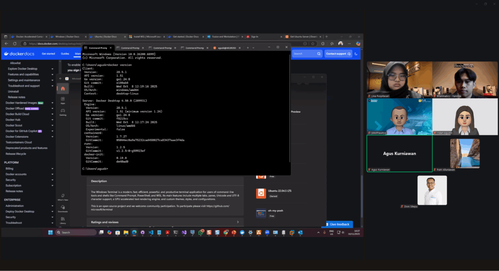Click the Contact support button

[x=338, y=54]
